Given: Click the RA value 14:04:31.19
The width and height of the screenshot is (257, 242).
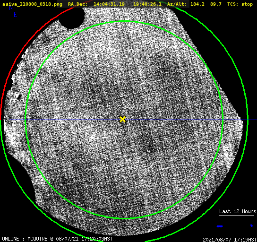Looking at the screenshot, I should click(109, 4).
